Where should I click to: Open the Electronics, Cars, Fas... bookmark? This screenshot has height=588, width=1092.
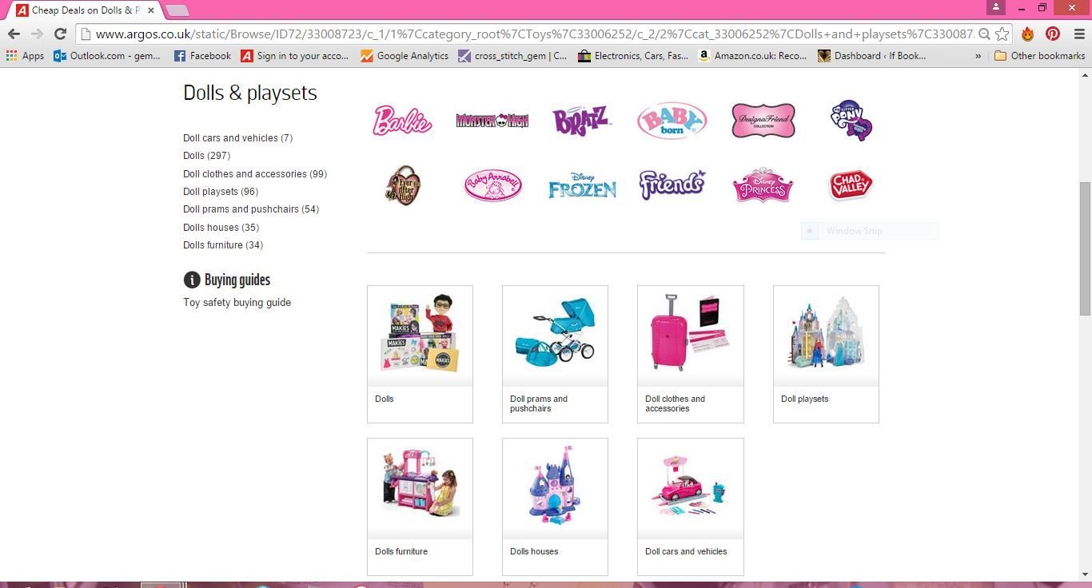click(x=632, y=56)
